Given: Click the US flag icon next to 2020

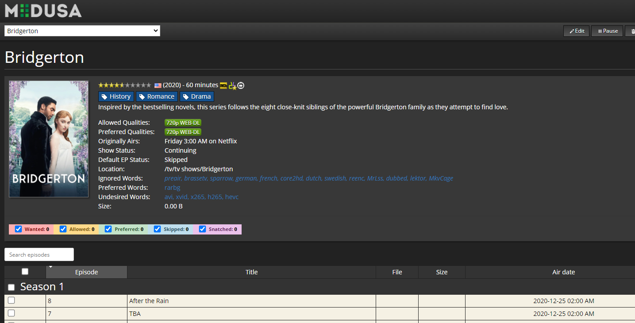Looking at the screenshot, I should click(158, 85).
